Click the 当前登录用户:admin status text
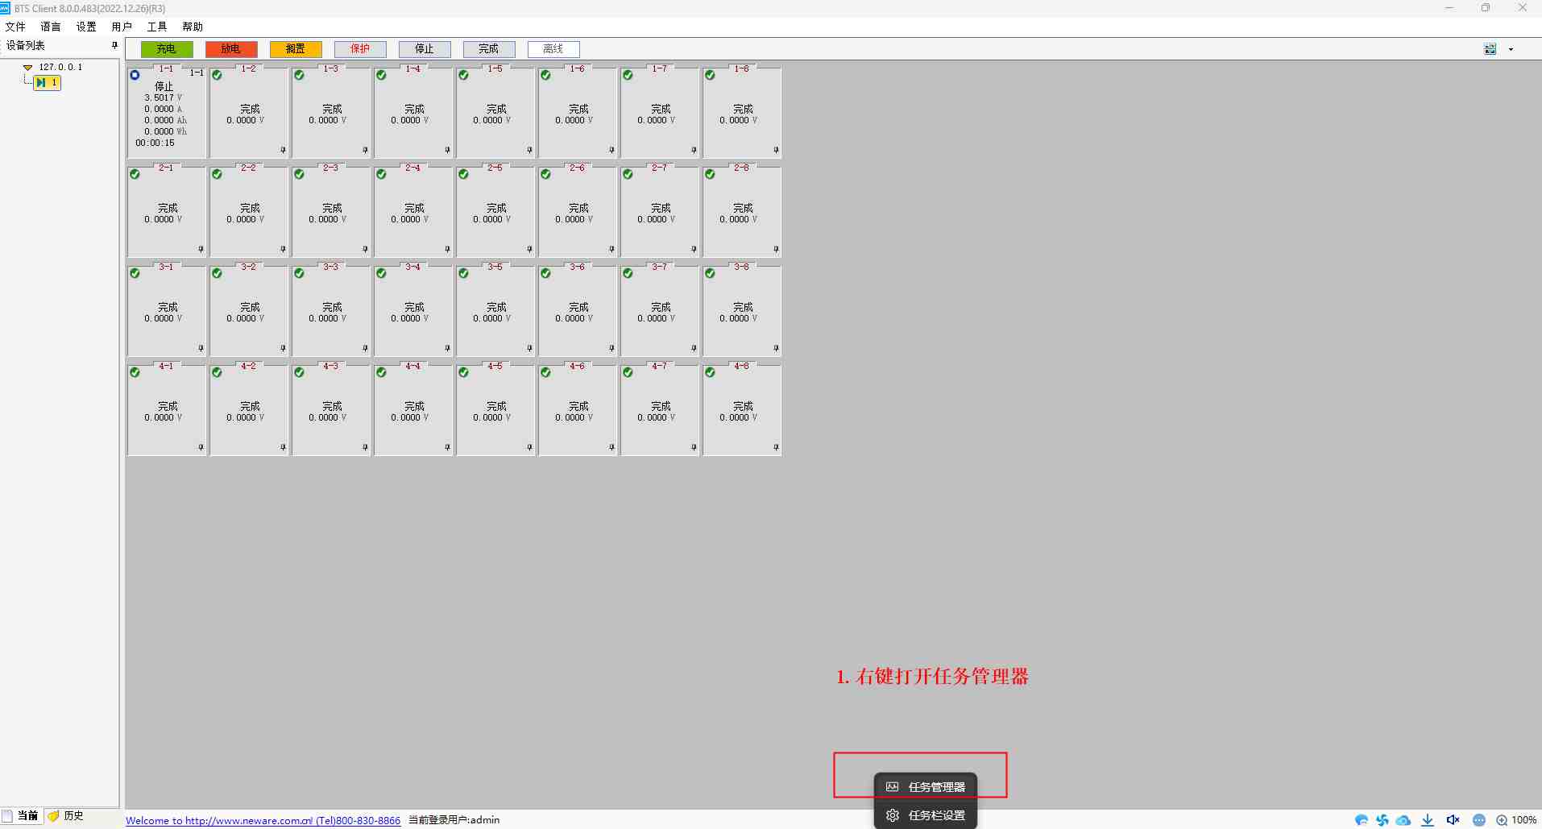 pos(454,820)
